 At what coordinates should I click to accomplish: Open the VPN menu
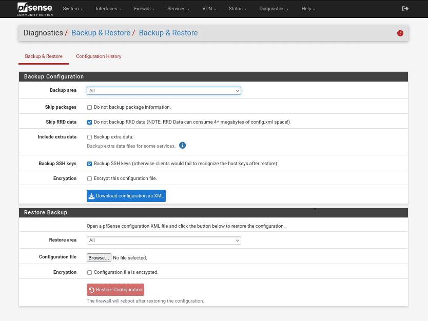point(209,9)
